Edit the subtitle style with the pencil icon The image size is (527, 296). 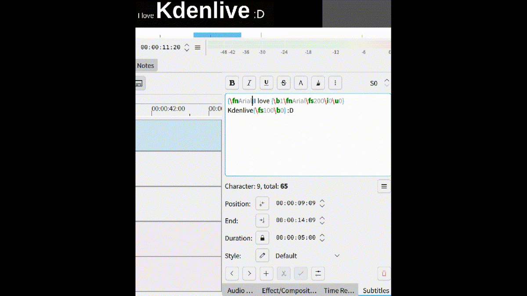coord(262,256)
